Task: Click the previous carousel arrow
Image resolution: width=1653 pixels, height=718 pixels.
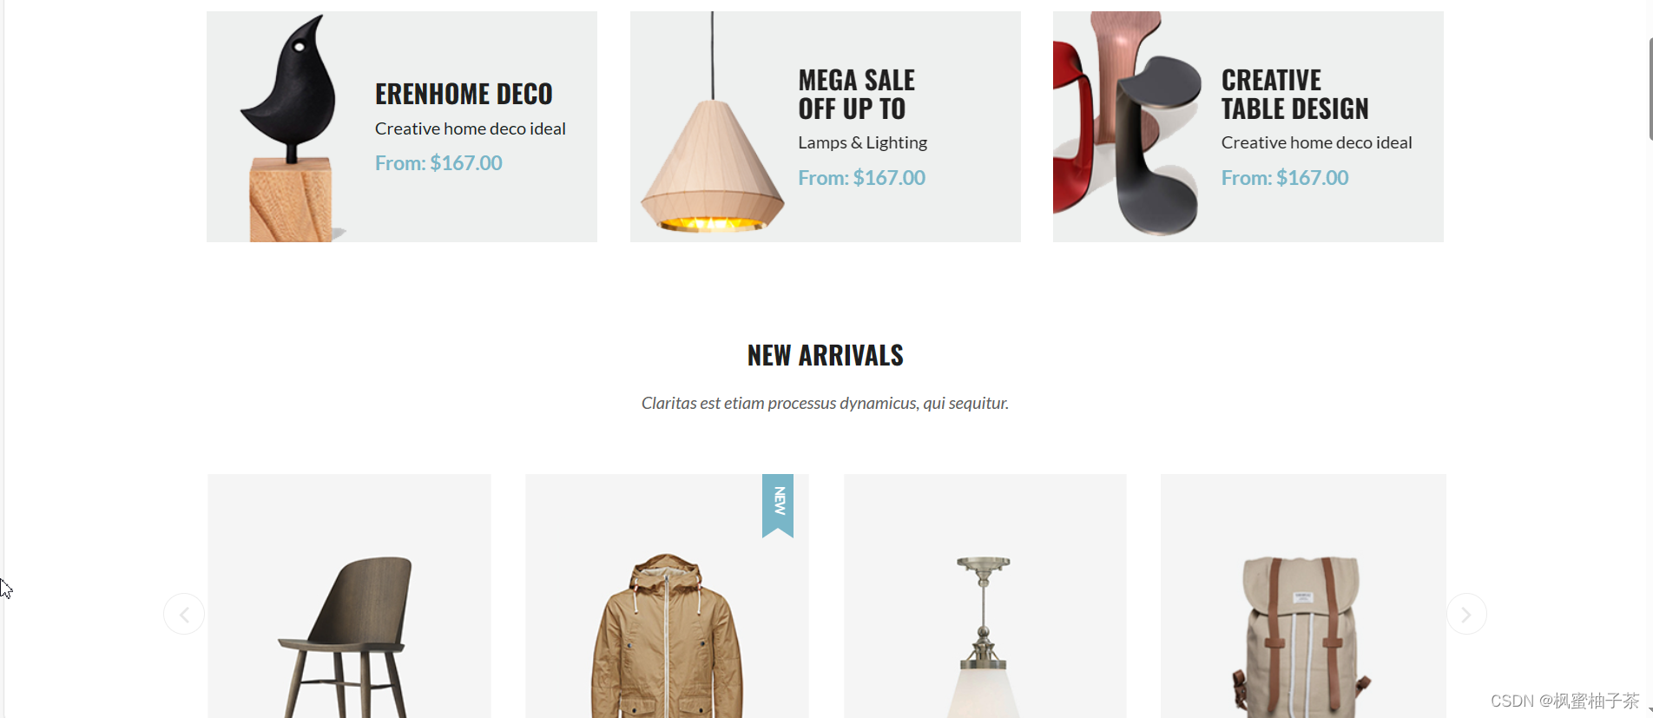Action: (x=184, y=614)
